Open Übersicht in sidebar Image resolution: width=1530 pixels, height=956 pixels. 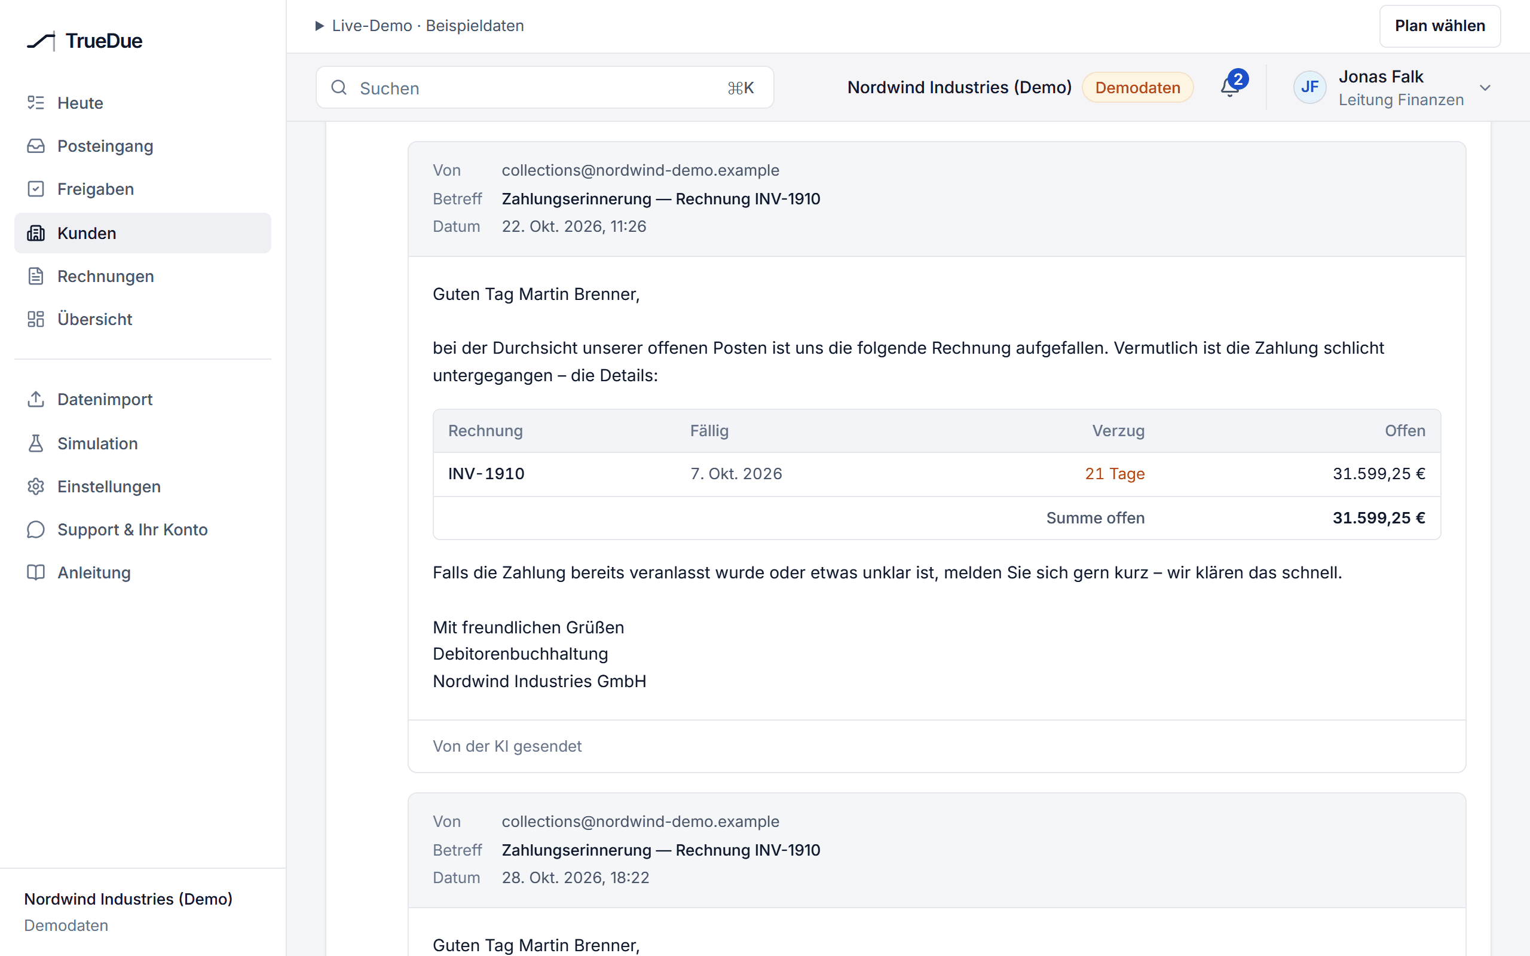coord(143,318)
